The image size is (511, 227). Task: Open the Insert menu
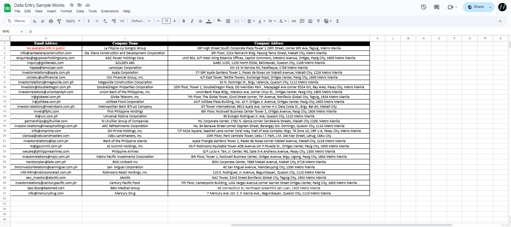[x=51, y=11]
